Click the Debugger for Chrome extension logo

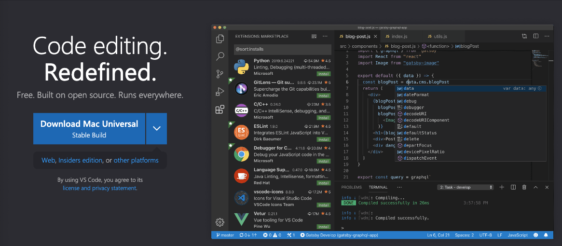(242, 154)
